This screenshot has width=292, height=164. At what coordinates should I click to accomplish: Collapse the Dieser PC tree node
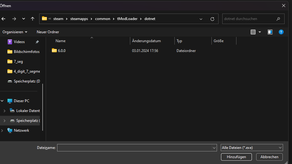tap(2, 101)
